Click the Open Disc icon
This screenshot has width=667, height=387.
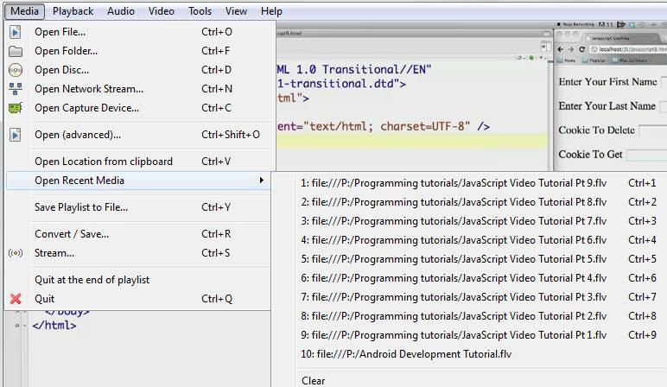[16, 70]
